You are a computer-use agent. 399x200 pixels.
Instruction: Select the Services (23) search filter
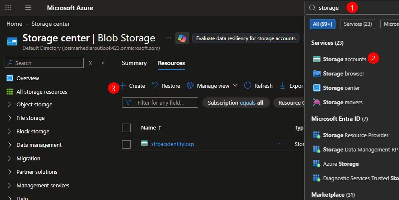358,24
